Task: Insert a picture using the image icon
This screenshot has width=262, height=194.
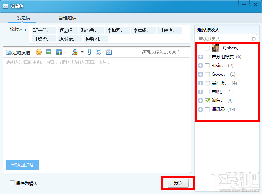Action: 48,52
